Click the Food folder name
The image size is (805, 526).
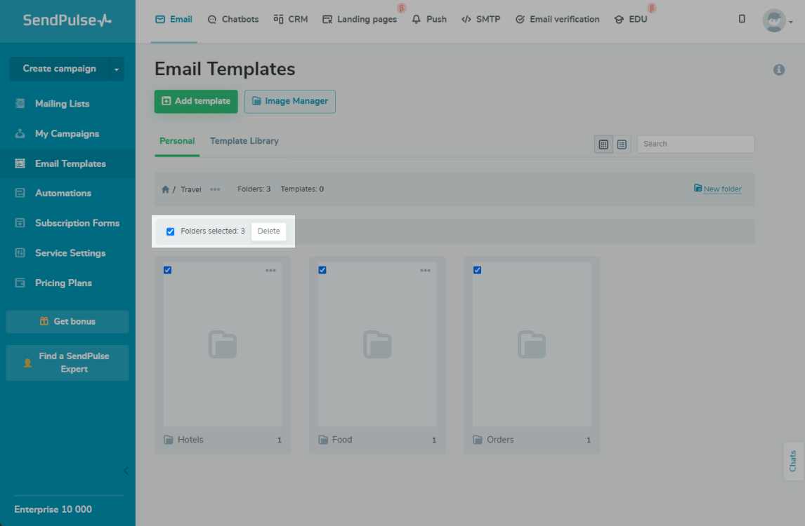342,440
